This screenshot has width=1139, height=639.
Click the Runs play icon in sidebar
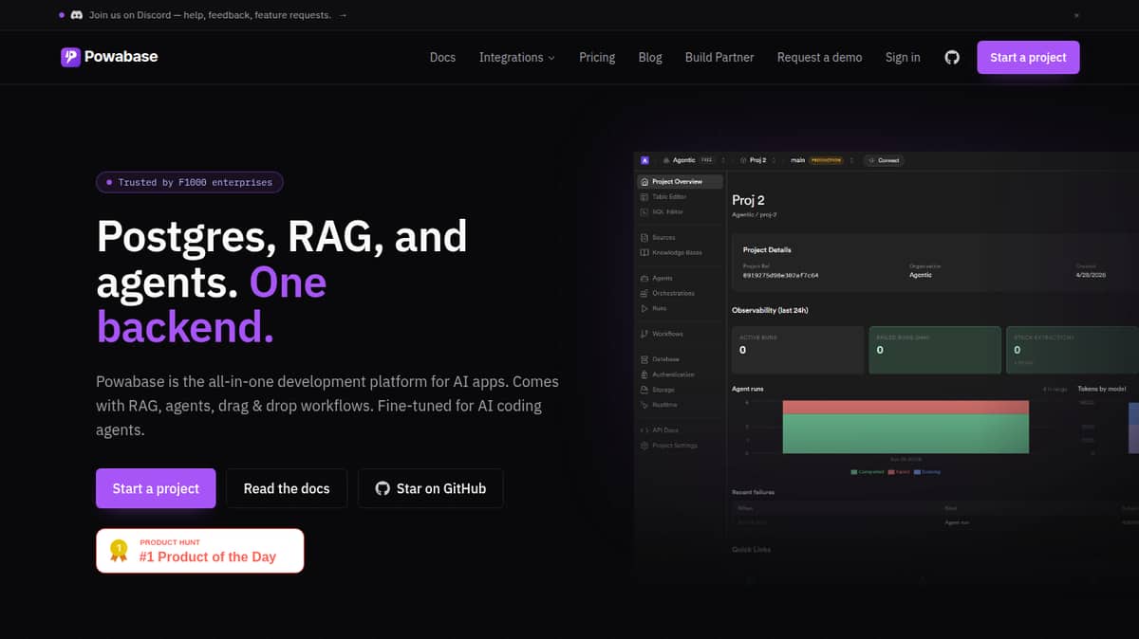[644, 308]
